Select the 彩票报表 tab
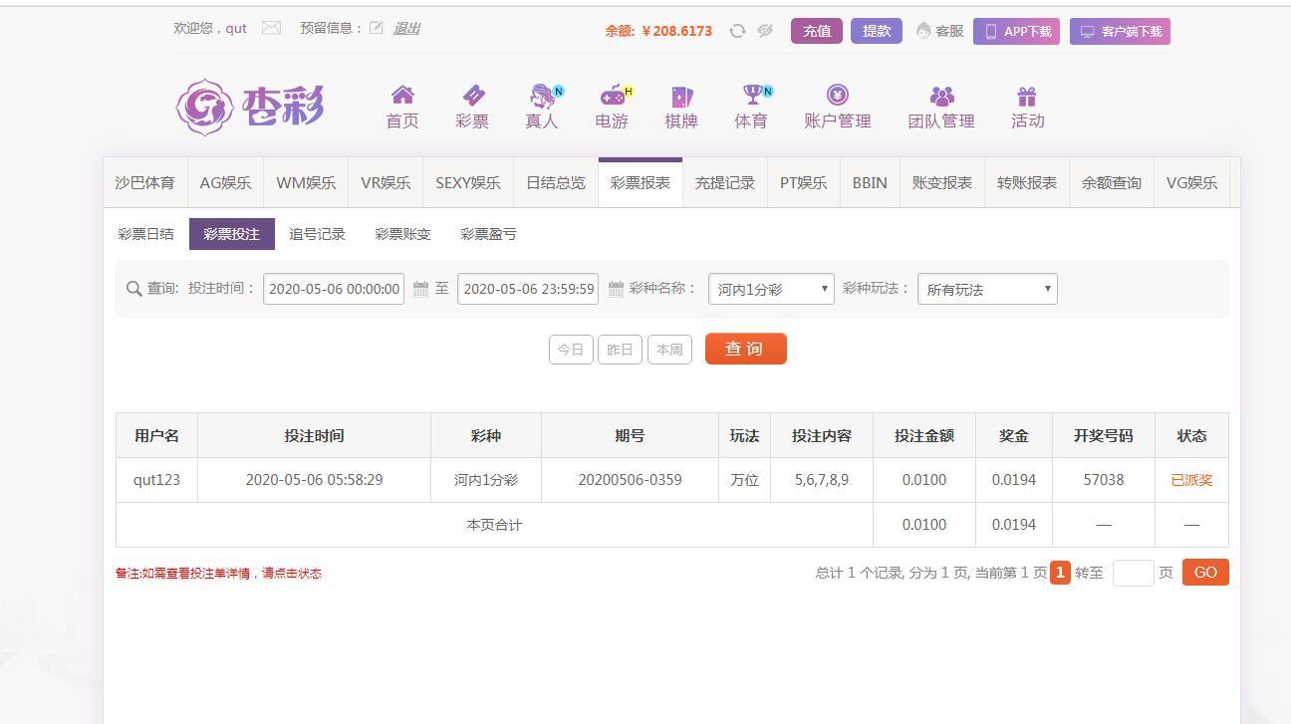This screenshot has height=724, width=1291. pyautogui.click(x=641, y=182)
